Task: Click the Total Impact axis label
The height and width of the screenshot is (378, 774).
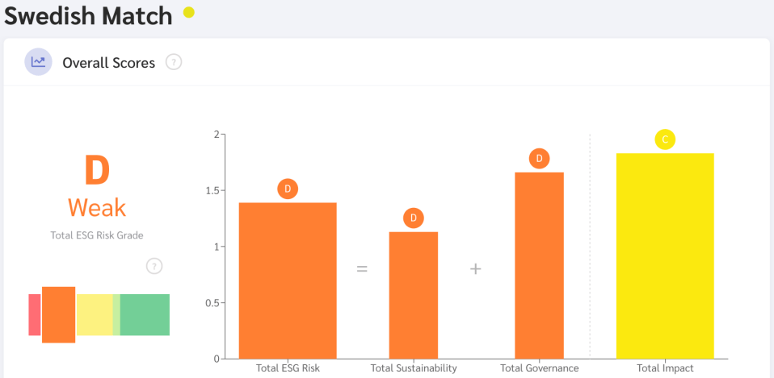Action: (x=665, y=368)
